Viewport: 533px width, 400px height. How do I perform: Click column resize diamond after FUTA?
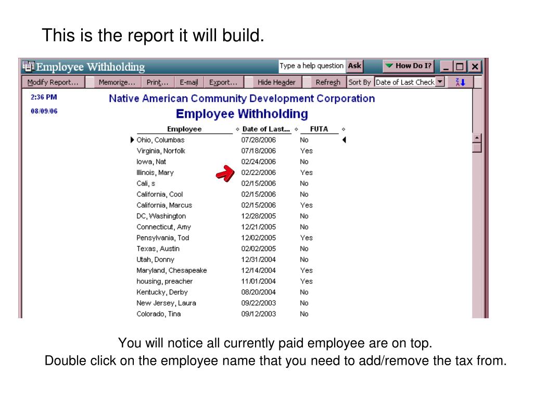coord(344,129)
